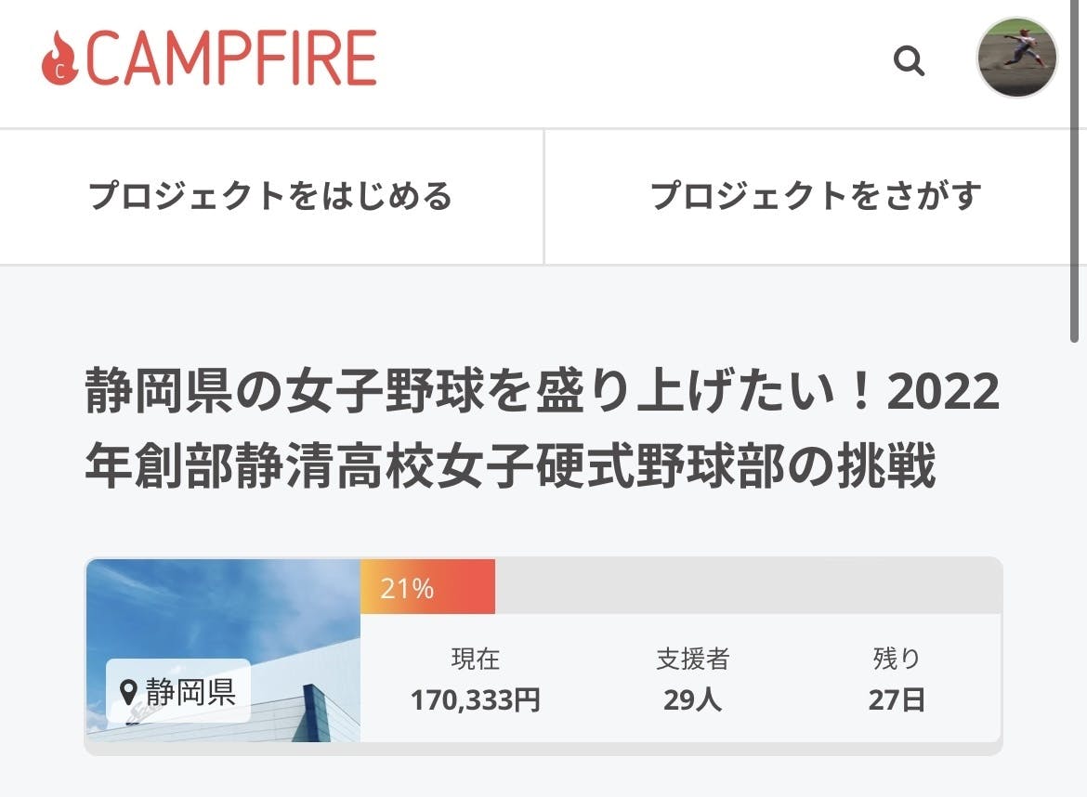Click the unfilled gray progress bar area
Viewport: 1087px width, 797px height.
[x=747, y=587]
